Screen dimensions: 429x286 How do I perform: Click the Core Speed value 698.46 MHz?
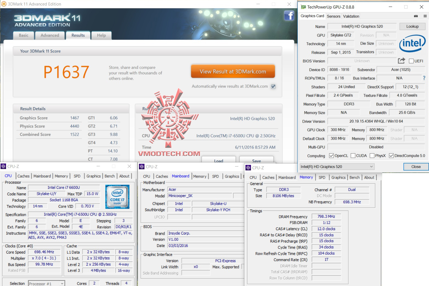(x=44, y=252)
